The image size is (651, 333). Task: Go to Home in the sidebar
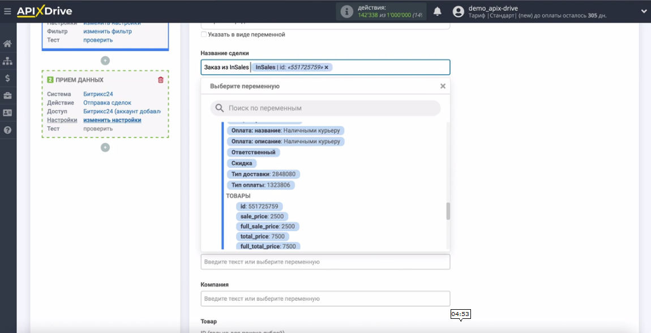tap(7, 44)
